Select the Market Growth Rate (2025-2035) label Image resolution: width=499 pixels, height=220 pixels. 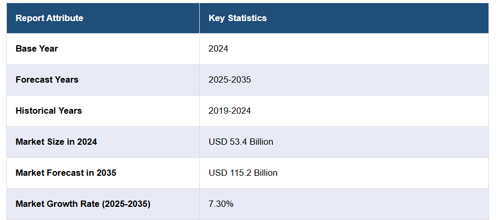(x=83, y=204)
